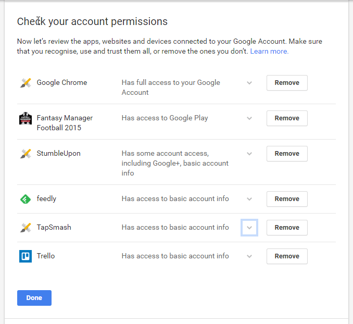This screenshot has width=353, height=324.
Task: Remove Trello account access
Action: 287,256
